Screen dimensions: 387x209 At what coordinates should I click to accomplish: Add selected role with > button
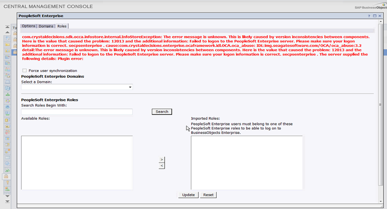coord(162,159)
